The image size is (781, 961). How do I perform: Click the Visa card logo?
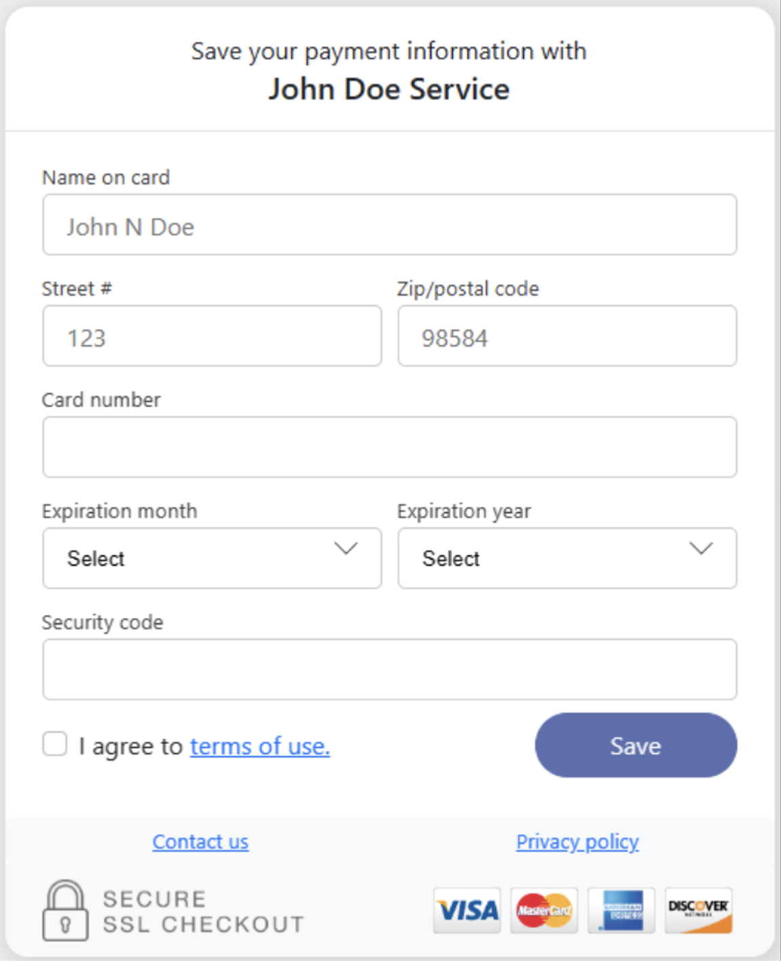click(x=467, y=910)
